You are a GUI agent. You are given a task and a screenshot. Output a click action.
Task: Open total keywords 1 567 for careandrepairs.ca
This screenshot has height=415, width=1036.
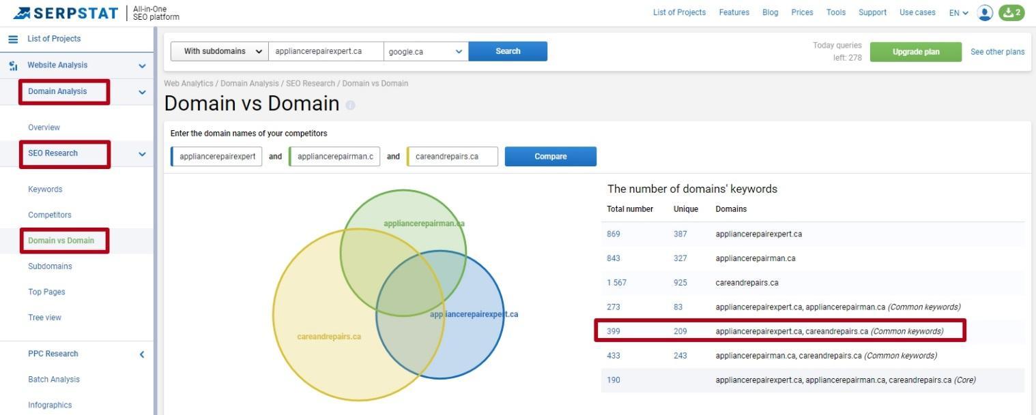[616, 282]
